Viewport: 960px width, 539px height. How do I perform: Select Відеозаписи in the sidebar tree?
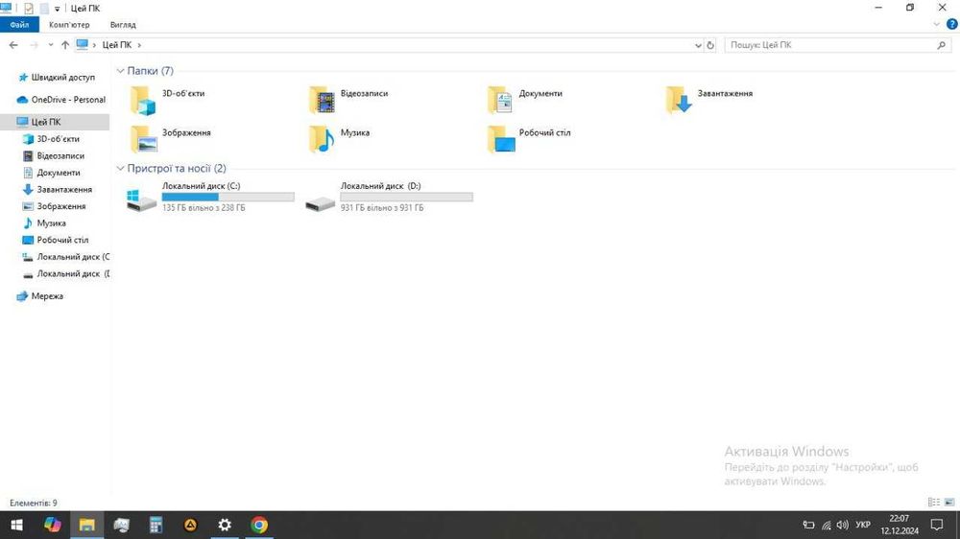(x=60, y=156)
